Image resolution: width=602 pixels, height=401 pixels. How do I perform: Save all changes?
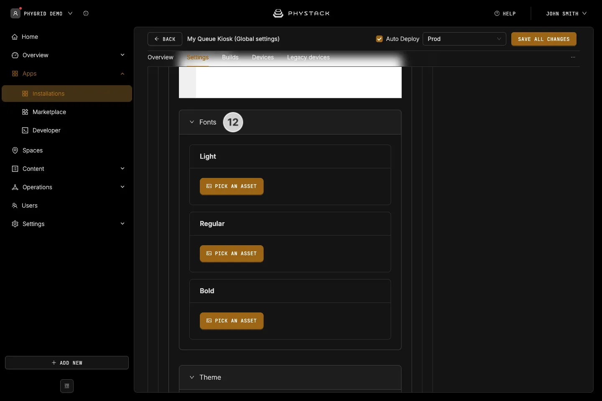click(x=544, y=39)
